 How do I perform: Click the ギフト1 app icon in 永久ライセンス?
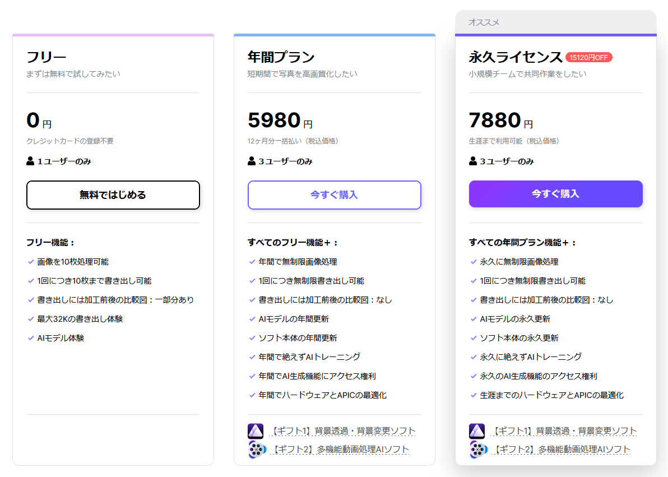[x=477, y=431]
